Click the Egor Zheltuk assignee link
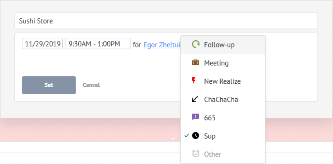 (x=162, y=45)
